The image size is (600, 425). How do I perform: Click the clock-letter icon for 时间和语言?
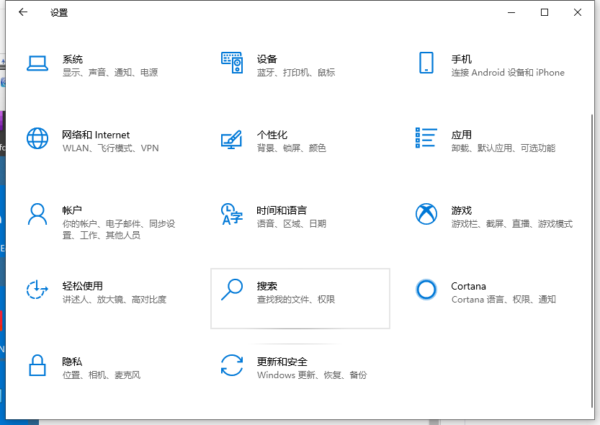(x=232, y=214)
